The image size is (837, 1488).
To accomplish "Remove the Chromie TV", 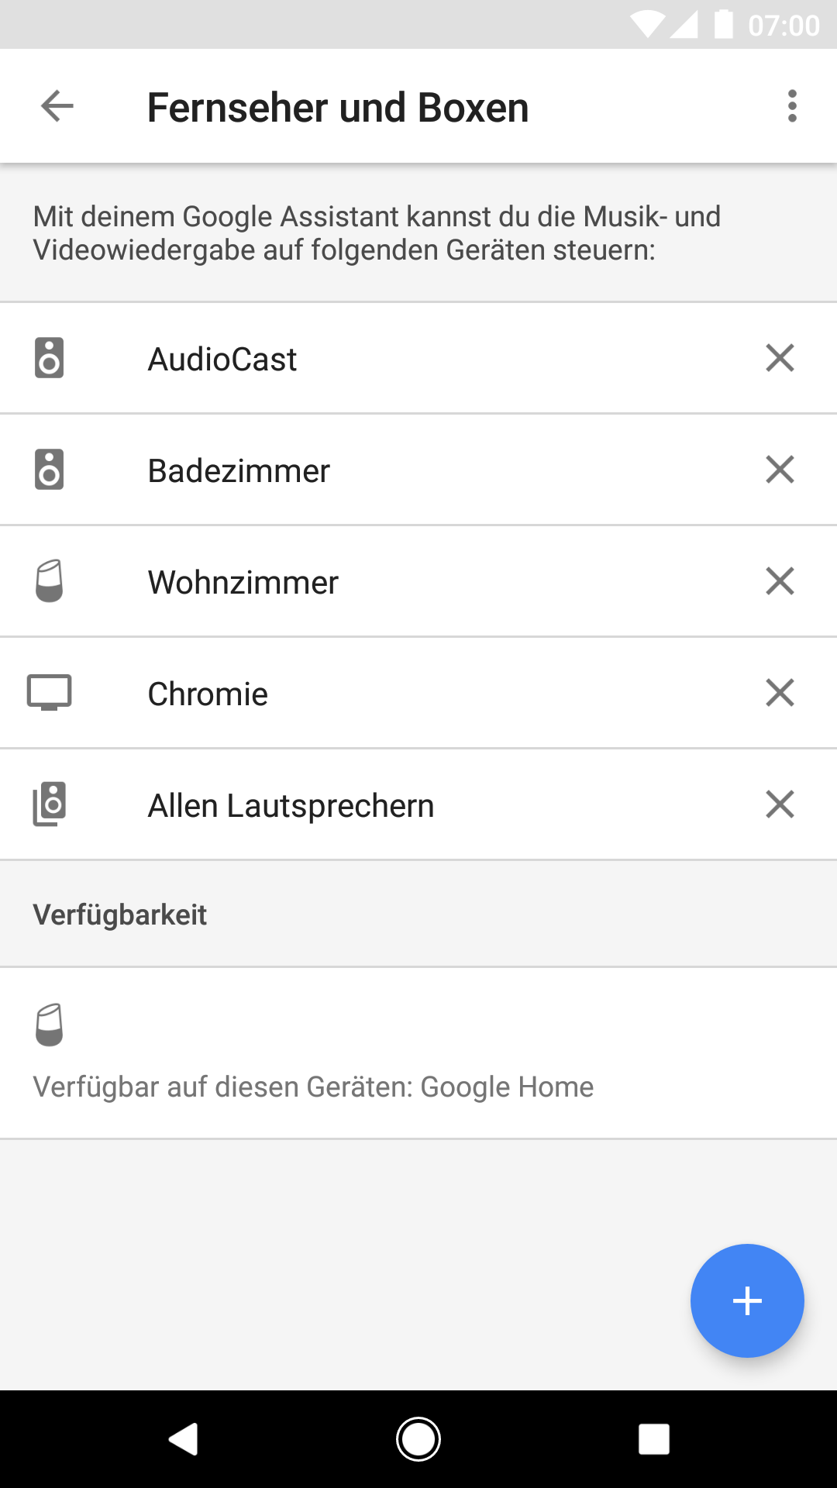I will 780,693.
